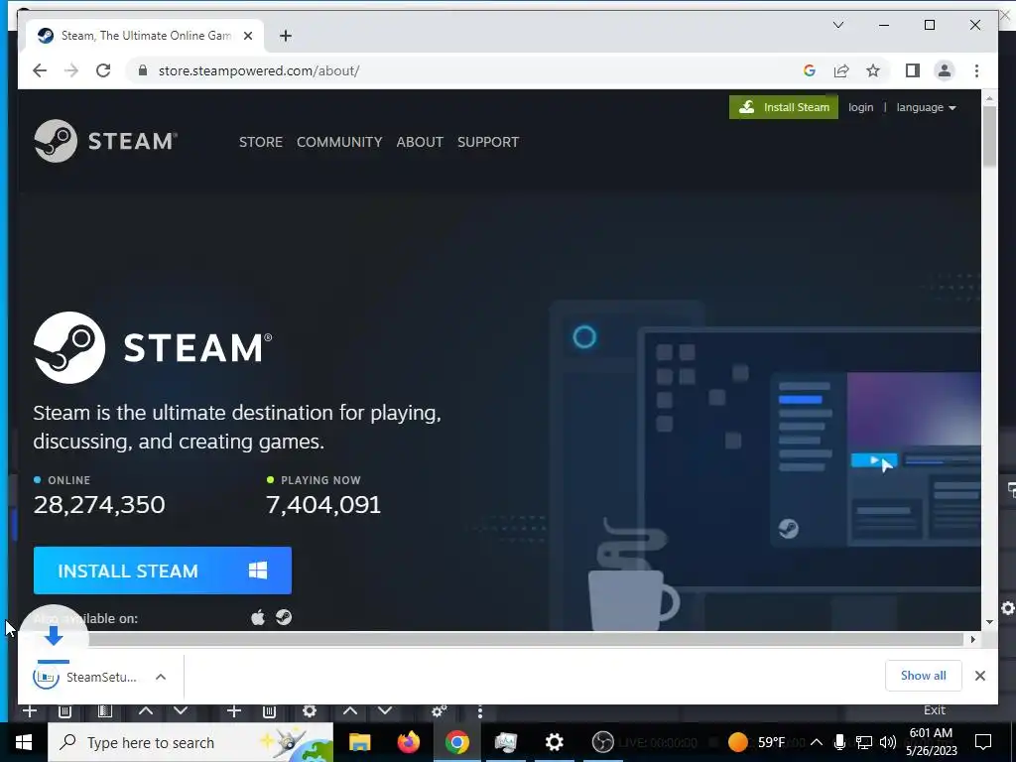Image resolution: width=1016 pixels, height=762 pixels.
Task: Open the Chrome profile avatar
Action: pyautogui.click(x=945, y=70)
